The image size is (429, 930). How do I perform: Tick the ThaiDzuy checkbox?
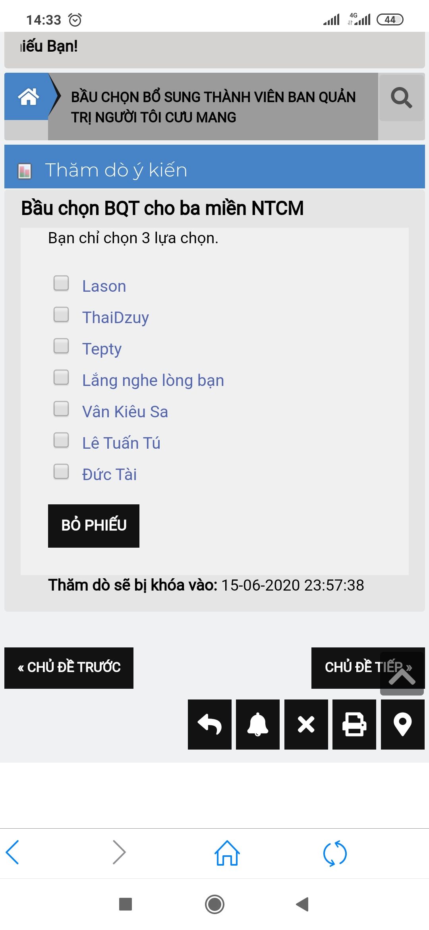[x=61, y=315]
